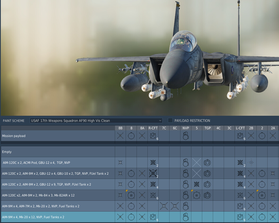Screen dimensions: 279x223
Task: Click the L-CFT column header
Action: pyautogui.click(x=240, y=128)
